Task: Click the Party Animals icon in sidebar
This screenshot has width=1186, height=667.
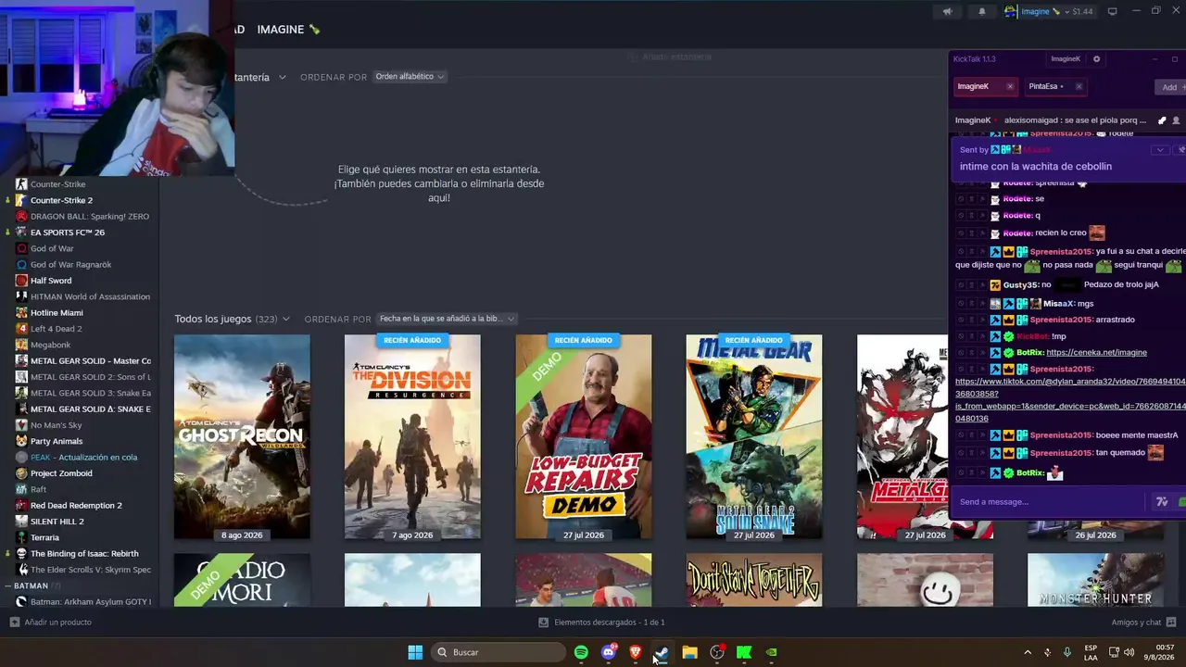Action: 22,441
